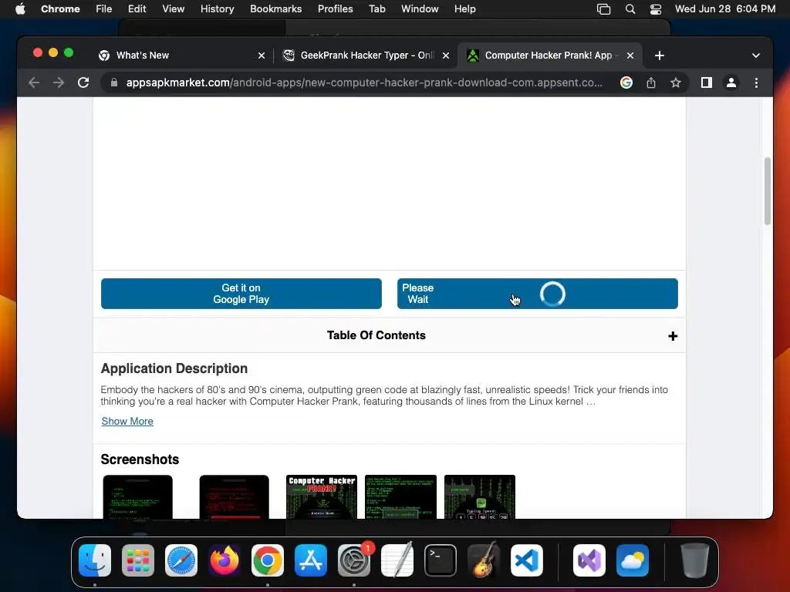Open Visual Studio Code from Dock

coord(527,560)
